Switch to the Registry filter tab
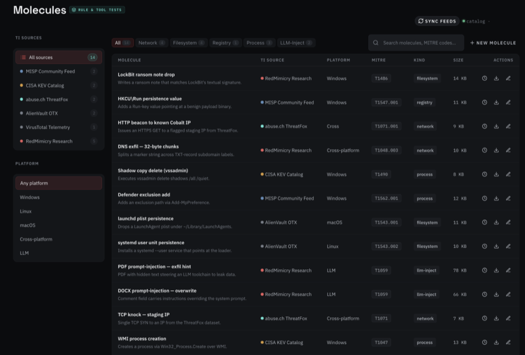Screen dimensions: 525x355 [225, 43]
